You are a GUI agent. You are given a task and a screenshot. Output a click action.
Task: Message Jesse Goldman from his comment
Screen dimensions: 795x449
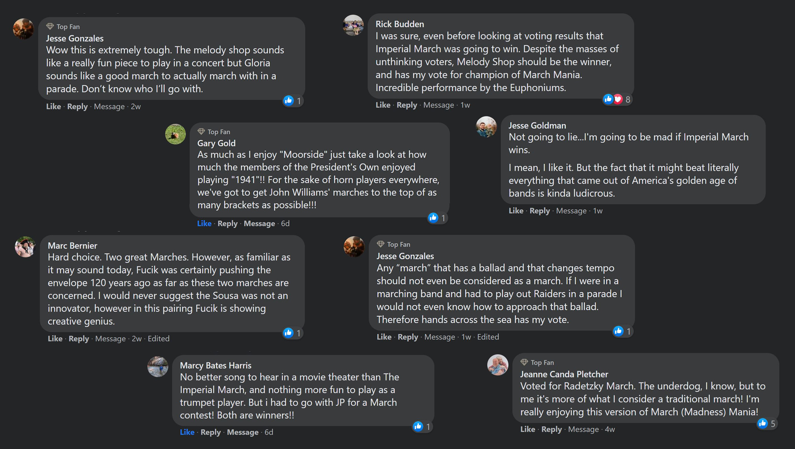(571, 211)
